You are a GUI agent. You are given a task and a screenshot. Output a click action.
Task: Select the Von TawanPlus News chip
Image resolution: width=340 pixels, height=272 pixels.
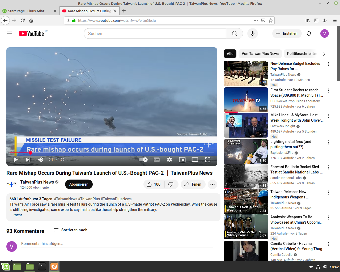[x=260, y=54]
